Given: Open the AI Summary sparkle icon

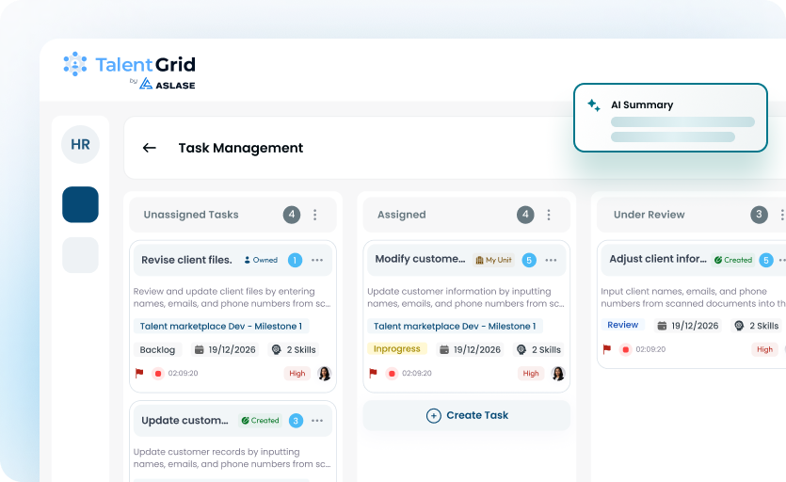Looking at the screenshot, I should (x=594, y=104).
